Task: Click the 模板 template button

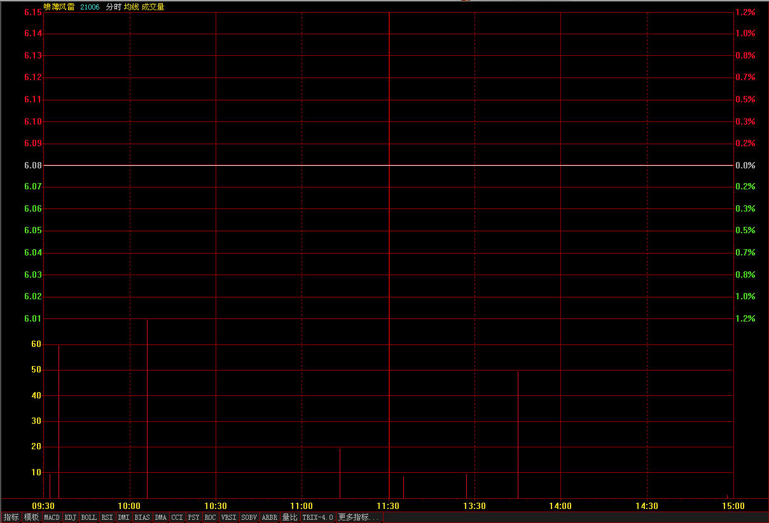Action: pyautogui.click(x=31, y=517)
